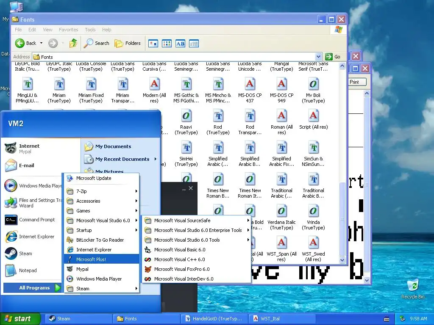434x325 pixels.
Task: Expand Microsoft Visual SourceSafe submenu
Action: 197,220
